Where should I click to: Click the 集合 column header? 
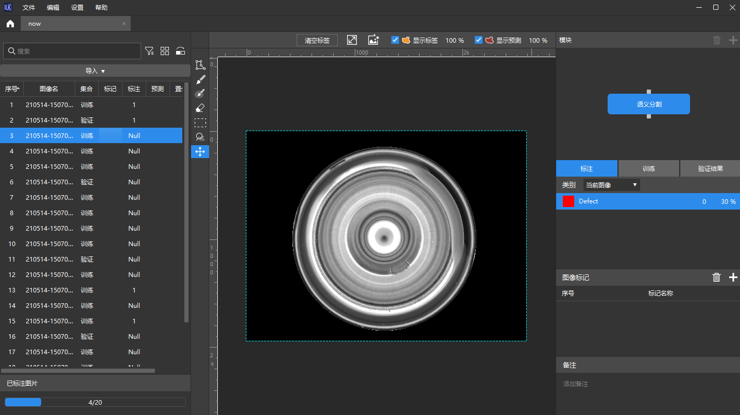click(x=87, y=89)
